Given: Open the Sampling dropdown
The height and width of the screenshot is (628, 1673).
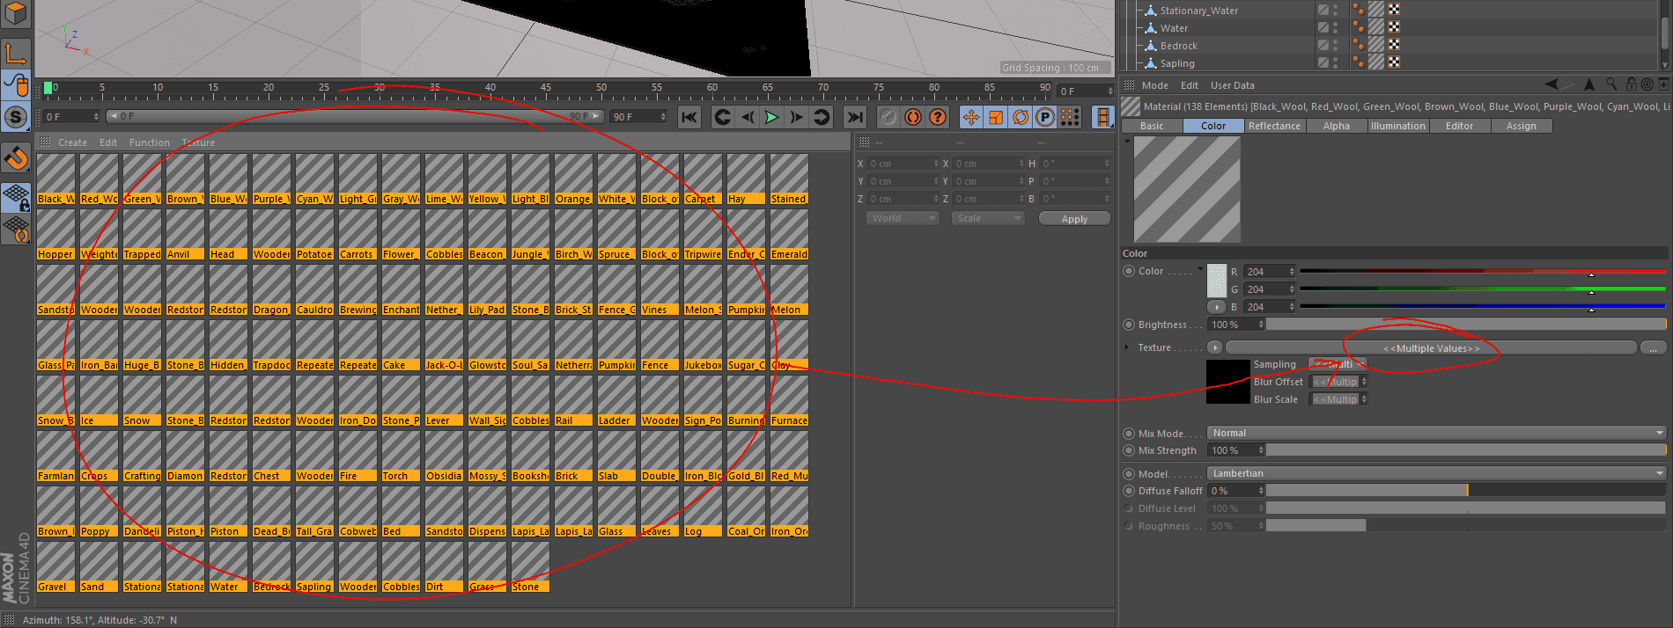Looking at the screenshot, I should (1338, 364).
